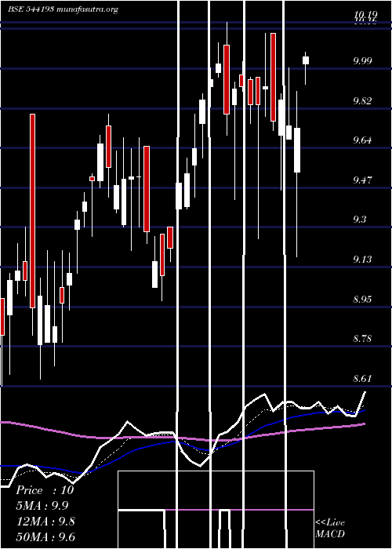Click the 5MA : 9.9 legend text
This screenshot has width=392, height=549.
[42, 506]
